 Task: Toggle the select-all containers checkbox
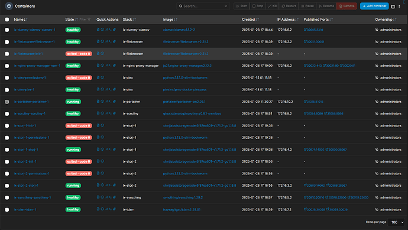click(x=7, y=20)
